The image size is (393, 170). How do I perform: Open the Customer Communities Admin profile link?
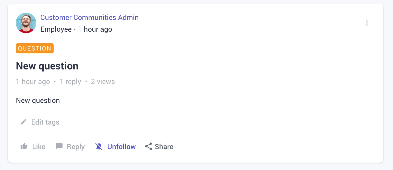(90, 18)
